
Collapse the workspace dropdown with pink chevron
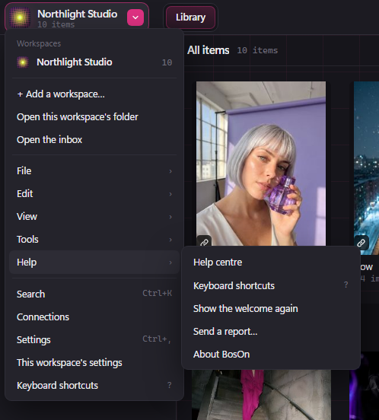(x=135, y=17)
